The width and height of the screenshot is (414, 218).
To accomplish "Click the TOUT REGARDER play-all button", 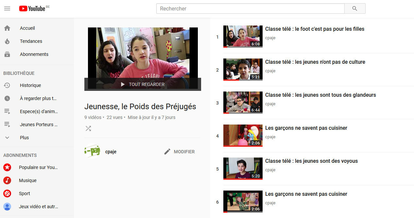I will [x=143, y=84].
